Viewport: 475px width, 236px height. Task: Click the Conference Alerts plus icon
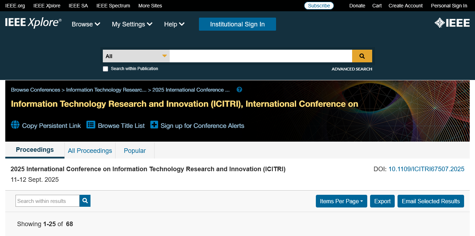pyautogui.click(x=154, y=125)
